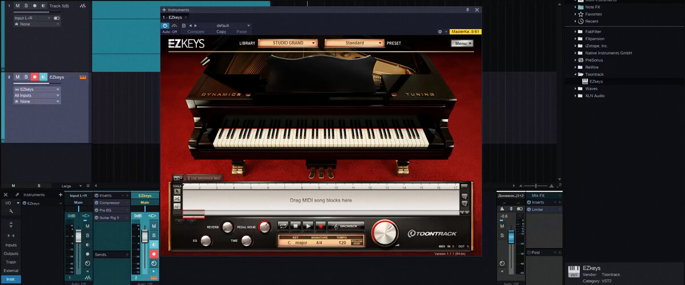Solo Track 5(8) in the track list
The image size is (685, 285).
tap(26, 6)
